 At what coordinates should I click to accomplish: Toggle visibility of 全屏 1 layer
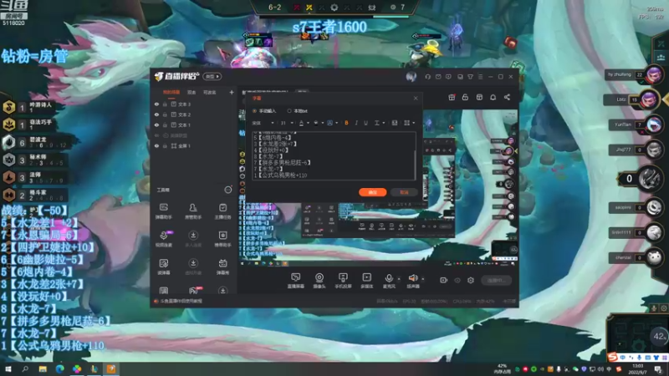point(156,145)
